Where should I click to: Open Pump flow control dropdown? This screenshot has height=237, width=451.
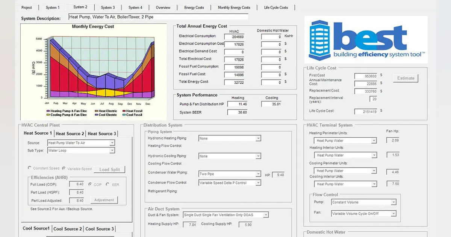[393, 202]
